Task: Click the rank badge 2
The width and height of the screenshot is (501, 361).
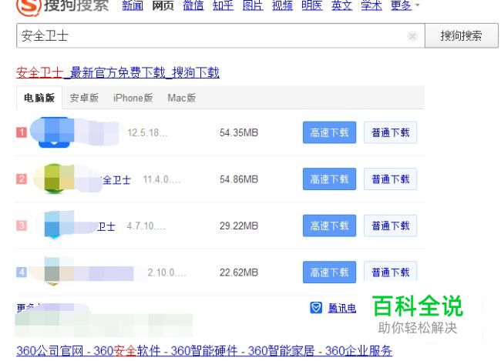Action: [22, 179]
